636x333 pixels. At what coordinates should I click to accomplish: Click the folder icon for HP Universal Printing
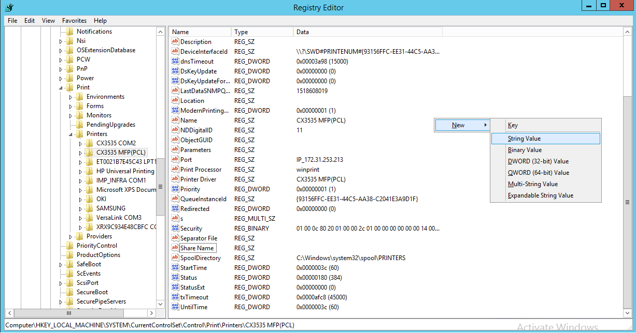[89, 171]
